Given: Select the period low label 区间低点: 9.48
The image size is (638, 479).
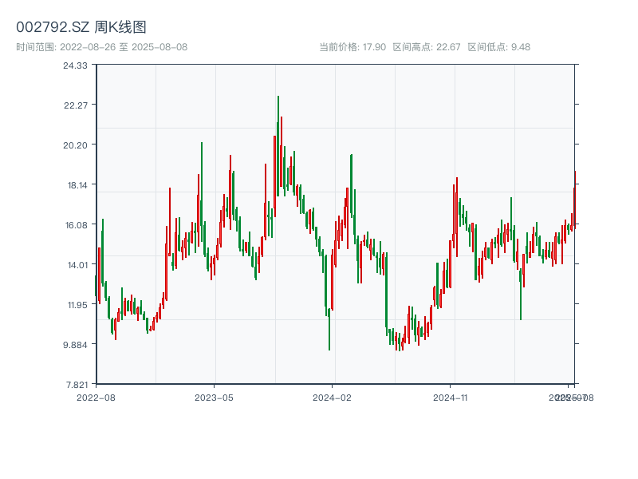Looking at the screenshot, I should click(x=499, y=47).
